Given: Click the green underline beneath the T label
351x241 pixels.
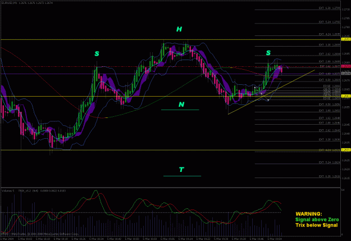Looking at the screenshot, I should (x=182, y=176).
